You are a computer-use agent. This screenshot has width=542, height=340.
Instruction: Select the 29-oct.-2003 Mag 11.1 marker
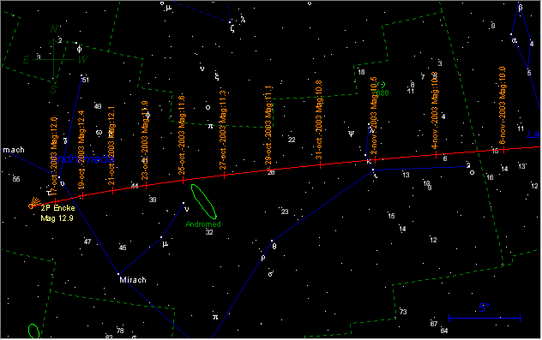pos(269,170)
